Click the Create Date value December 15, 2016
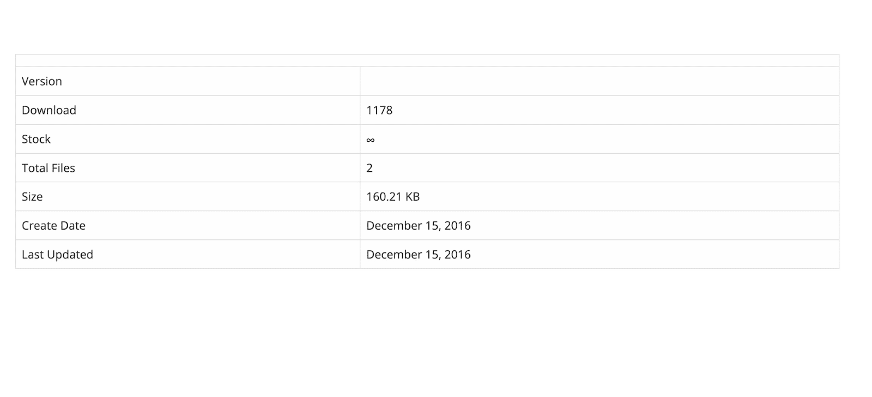 click(419, 226)
